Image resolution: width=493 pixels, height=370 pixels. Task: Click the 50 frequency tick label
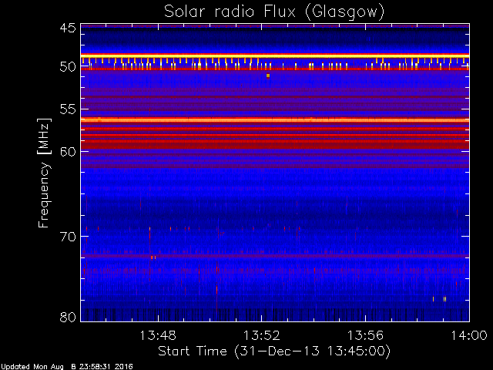(68, 67)
